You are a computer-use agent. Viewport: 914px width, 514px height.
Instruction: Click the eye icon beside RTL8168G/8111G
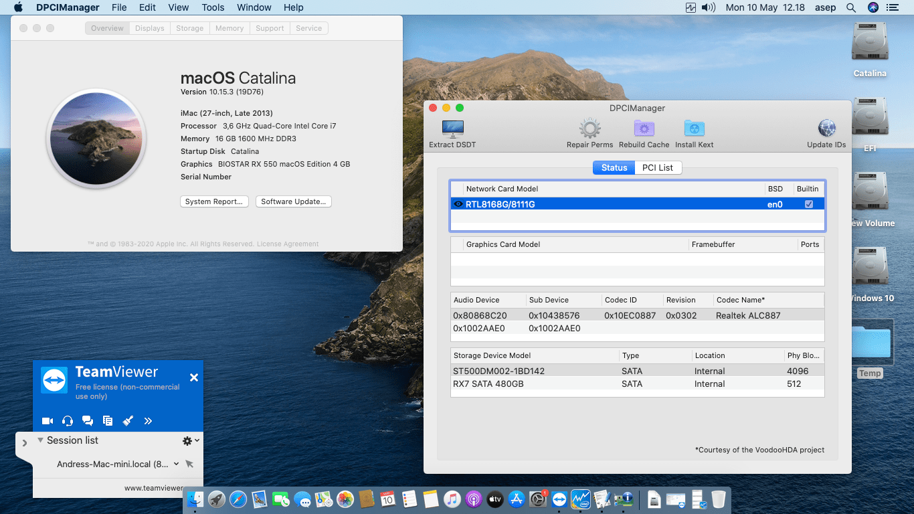[458, 204]
